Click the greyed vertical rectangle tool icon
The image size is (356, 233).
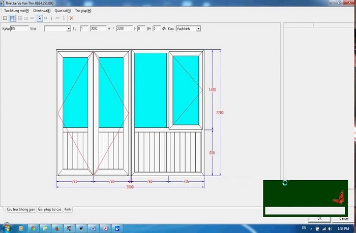point(64,18)
